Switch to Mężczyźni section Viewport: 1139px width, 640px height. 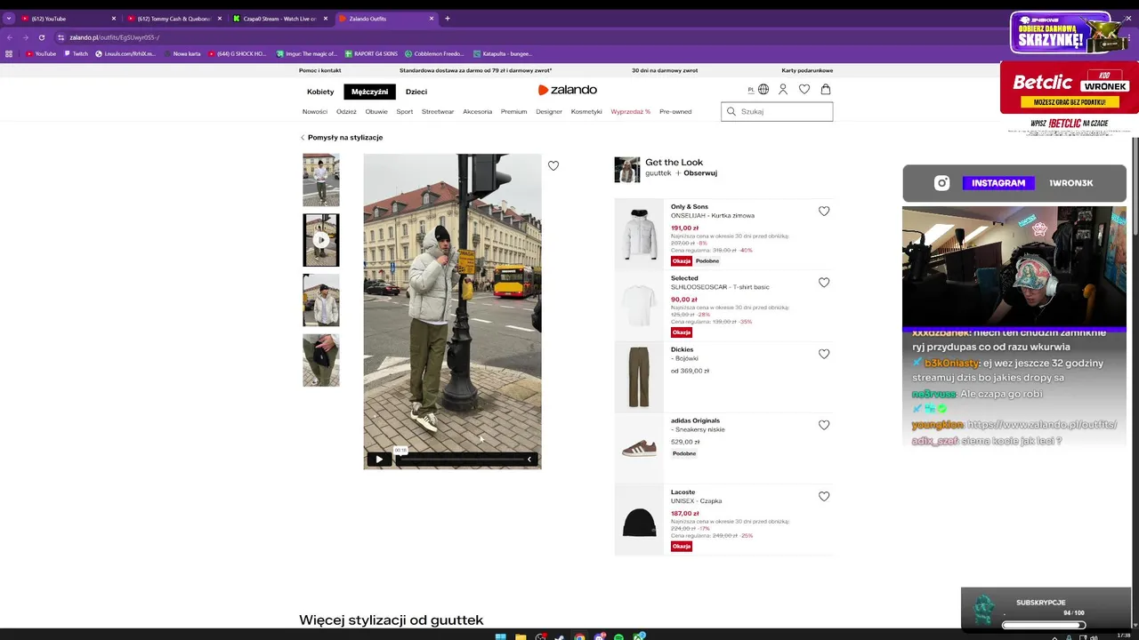point(369,92)
